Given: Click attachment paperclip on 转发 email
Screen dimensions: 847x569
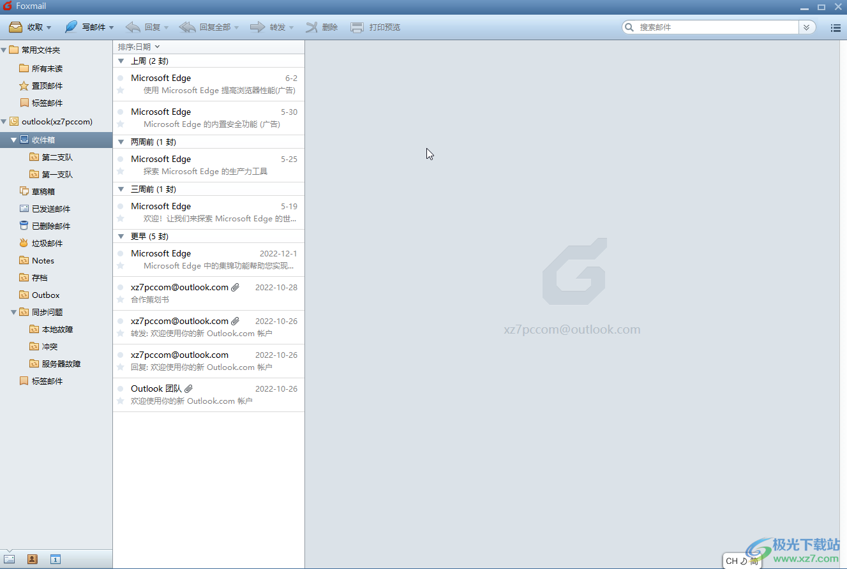Looking at the screenshot, I should pos(235,321).
